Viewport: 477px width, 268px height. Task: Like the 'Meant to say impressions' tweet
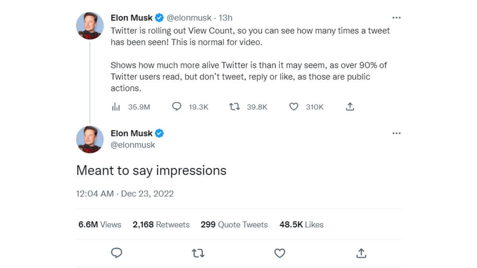(x=280, y=253)
